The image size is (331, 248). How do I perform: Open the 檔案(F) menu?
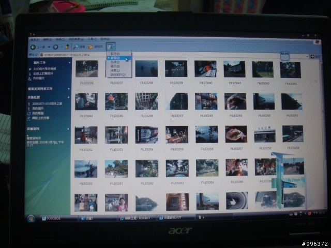click(35, 39)
